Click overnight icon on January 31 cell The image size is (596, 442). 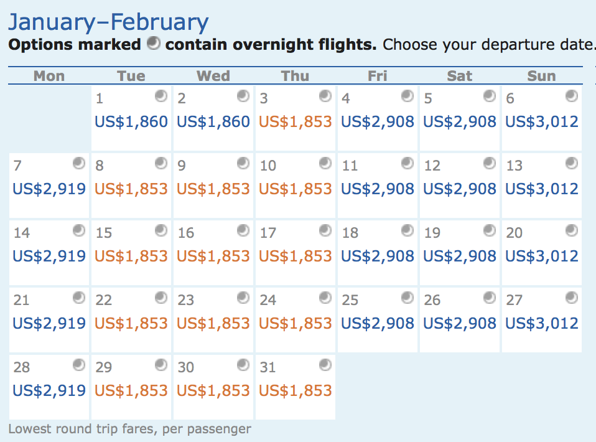pos(325,365)
